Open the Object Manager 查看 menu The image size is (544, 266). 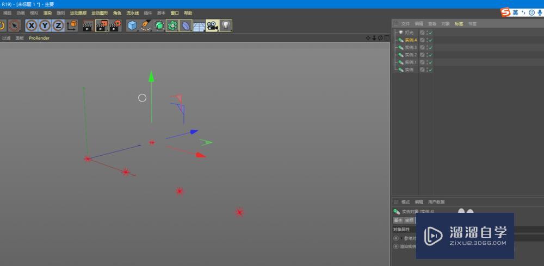pos(432,24)
